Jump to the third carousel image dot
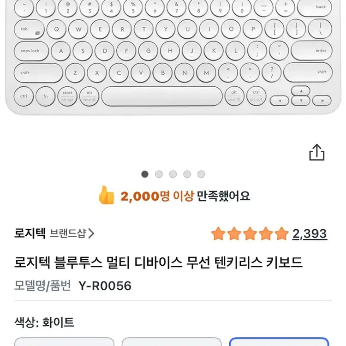This screenshot has width=346, height=346. click(173, 174)
